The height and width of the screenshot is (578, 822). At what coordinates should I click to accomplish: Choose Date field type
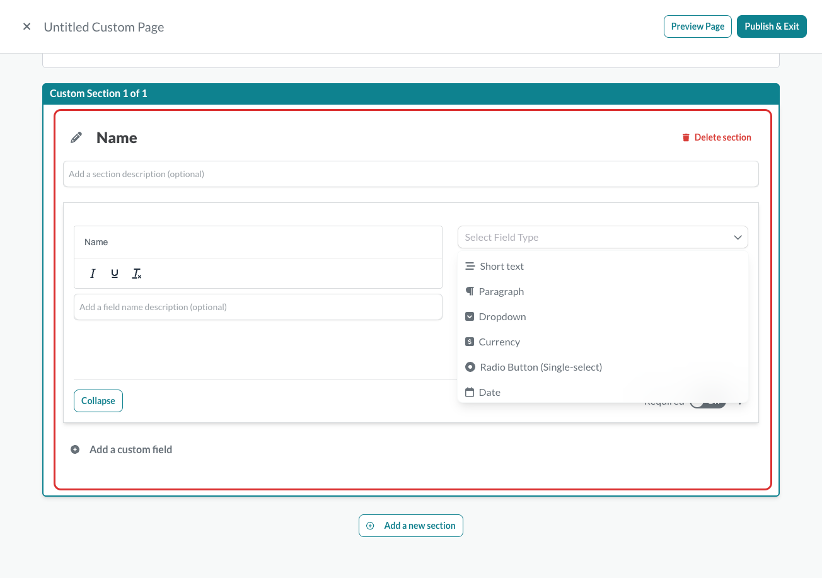tap(603, 391)
